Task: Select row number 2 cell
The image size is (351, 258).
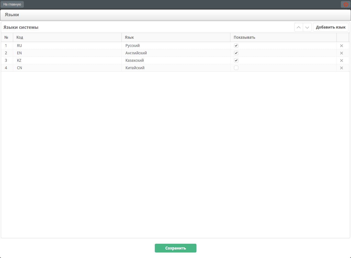Action: point(7,53)
